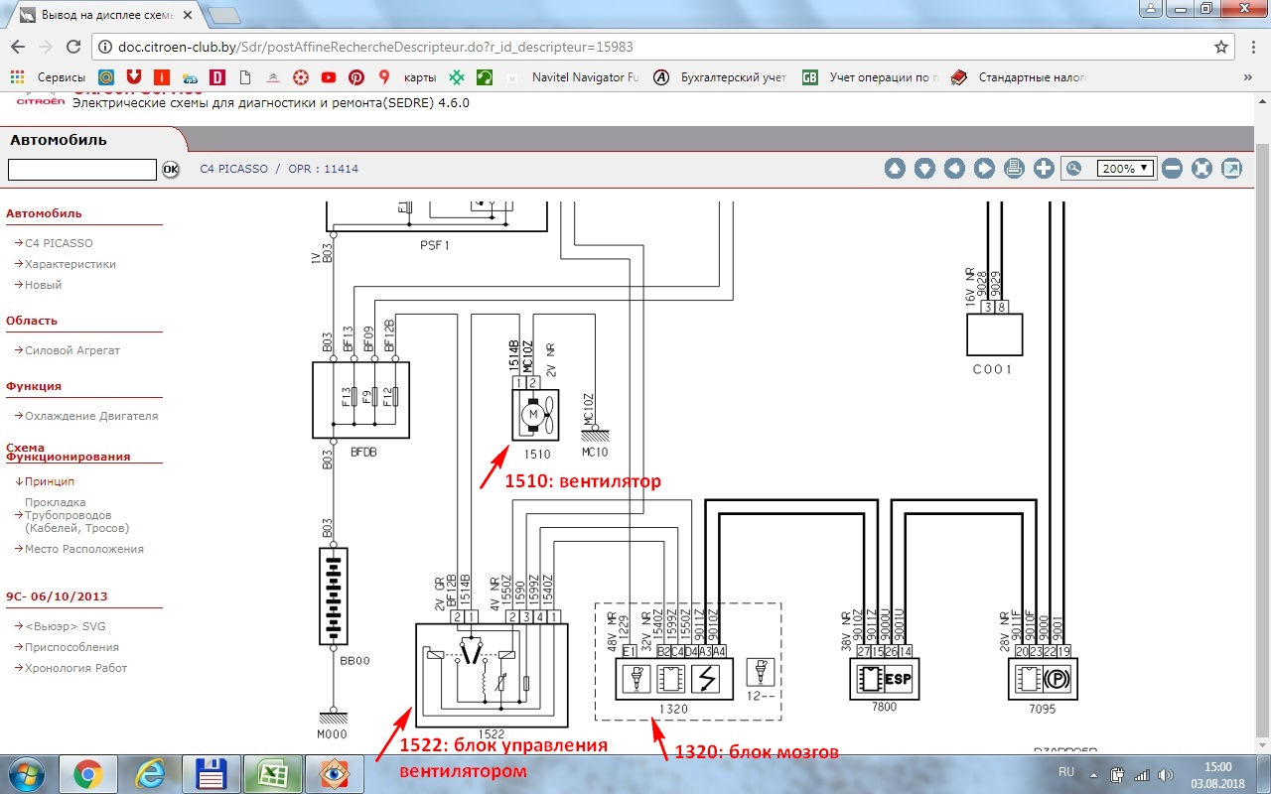1271x794 pixels.
Task: Open the Сервисы apps bookmark
Action: (x=49, y=77)
